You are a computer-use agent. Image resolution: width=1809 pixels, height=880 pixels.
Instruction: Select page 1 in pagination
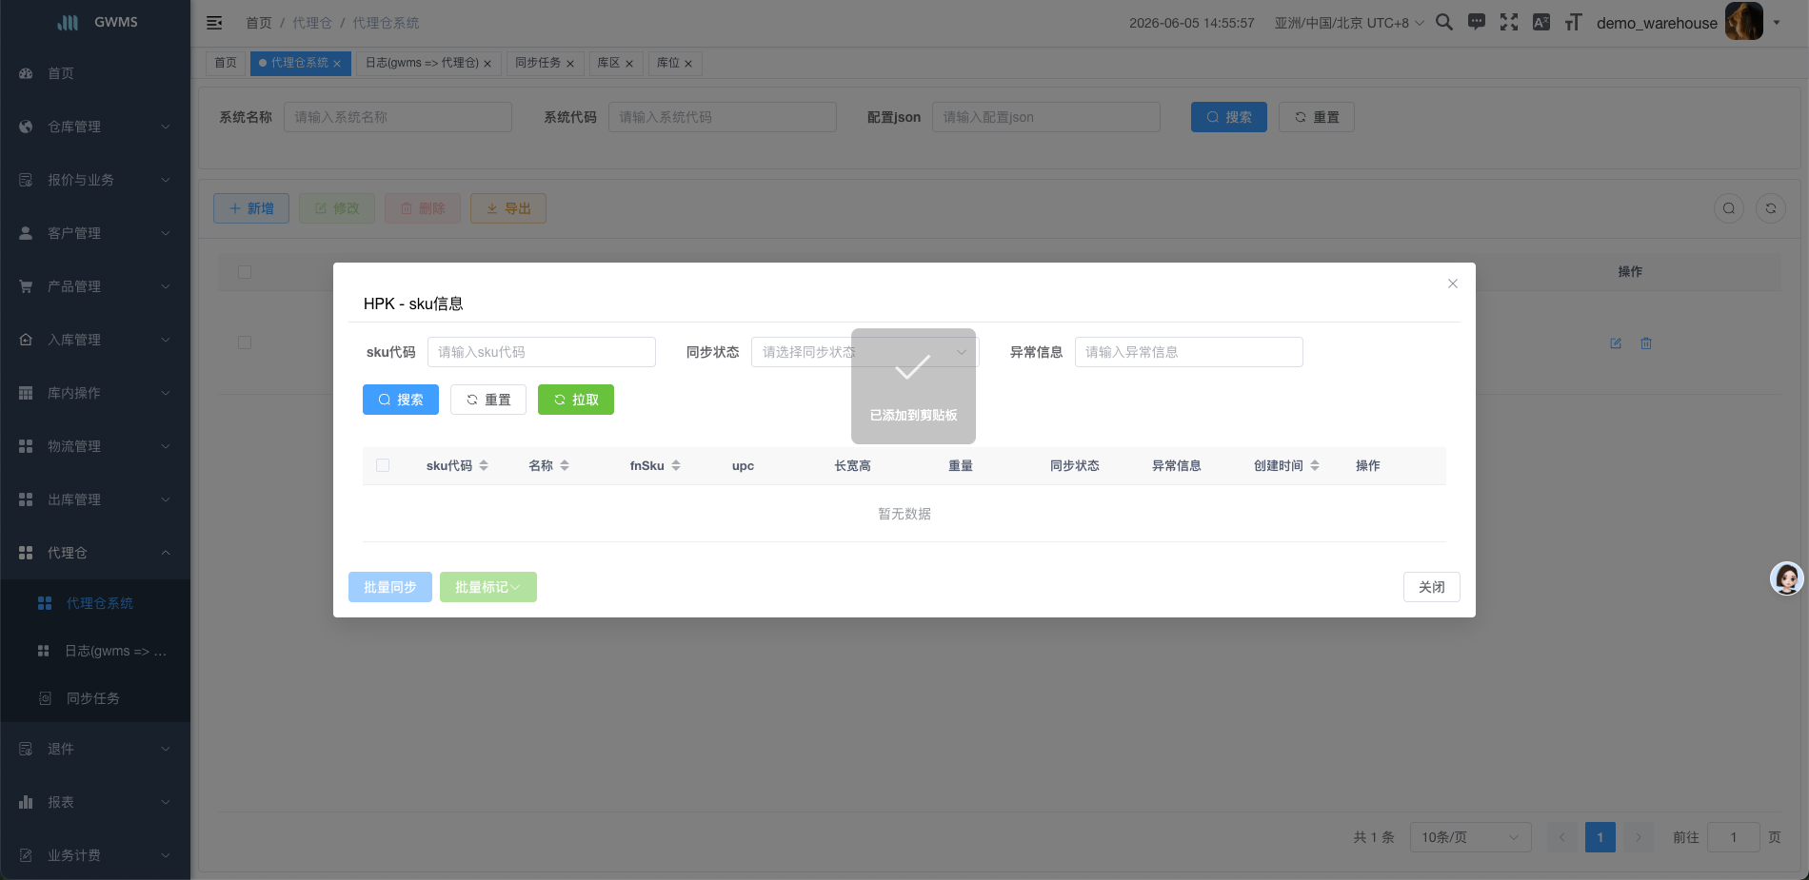1600,837
